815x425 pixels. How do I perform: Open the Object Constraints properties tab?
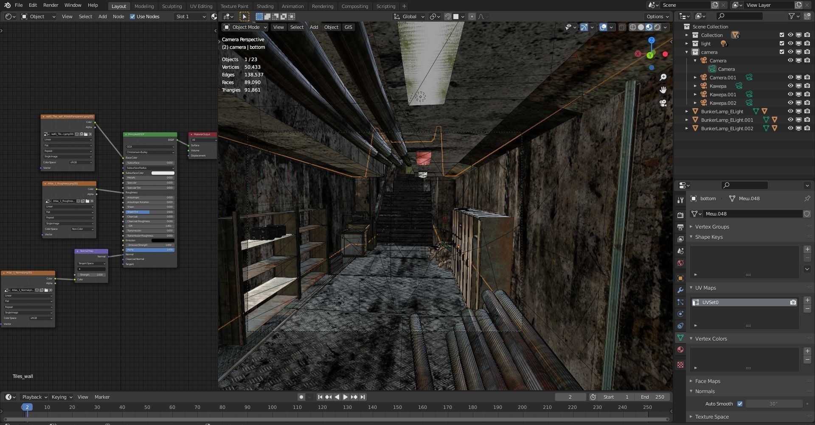point(680,326)
